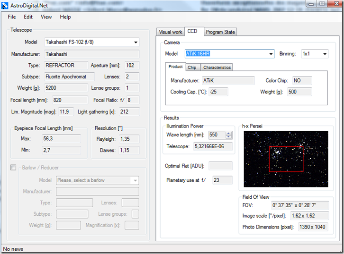Expand the Camera Model dropdown ATiK 16HR
Image resolution: width=344 pixels, height=254 pixels.
(271, 54)
